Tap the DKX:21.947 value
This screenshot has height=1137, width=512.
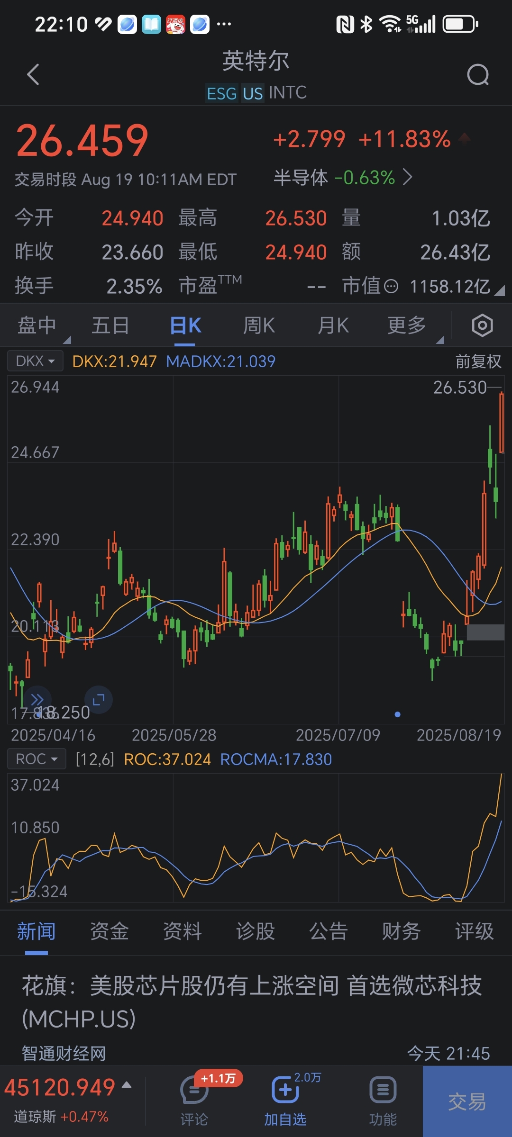[114, 361]
